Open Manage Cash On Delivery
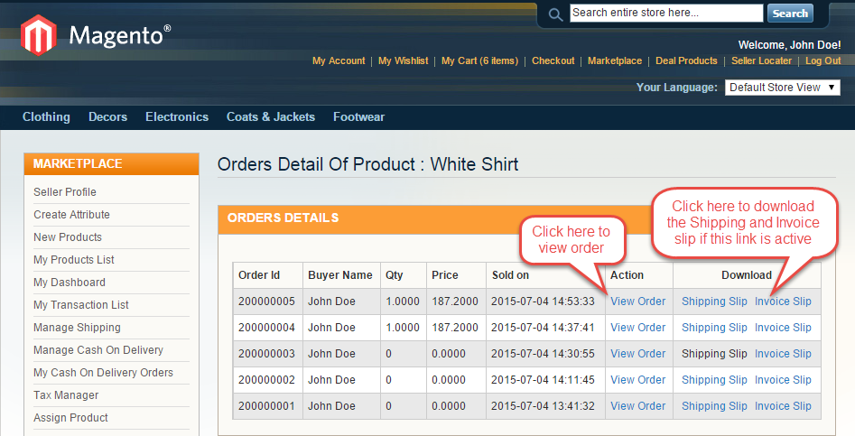The width and height of the screenshot is (855, 436). pyautogui.click(x=98, y=350)
